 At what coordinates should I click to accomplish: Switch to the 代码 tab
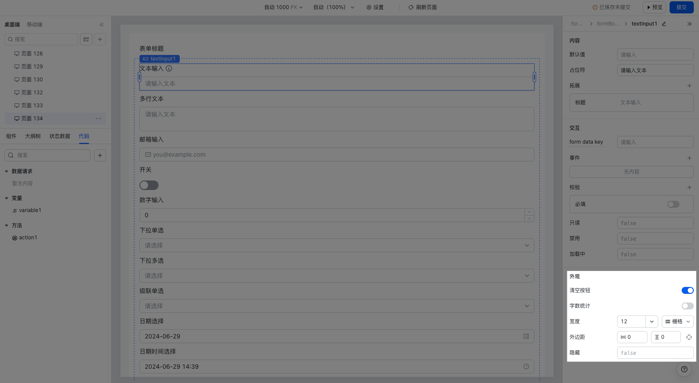84,136
